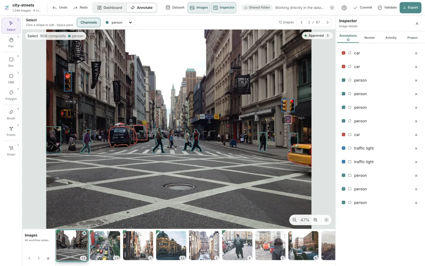Toggle the Channels button
The height and width of the screenshot is (266, 425).
coord(89,22)
